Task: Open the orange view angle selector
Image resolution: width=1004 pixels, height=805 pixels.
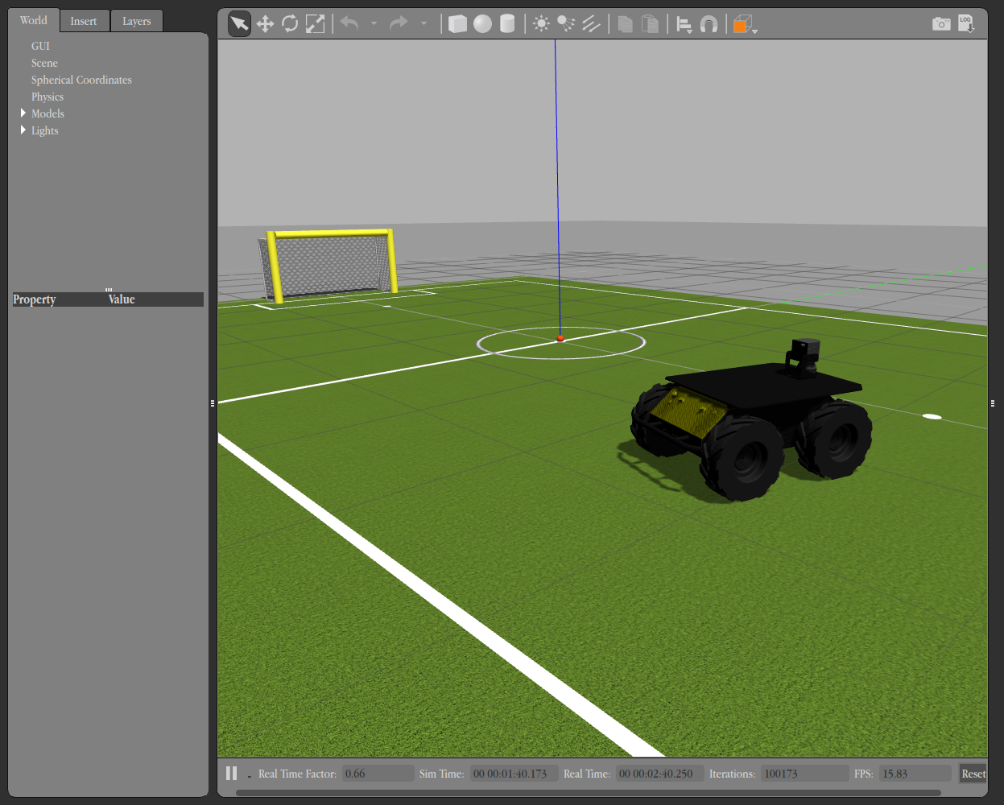Action: tap(745, 25)
